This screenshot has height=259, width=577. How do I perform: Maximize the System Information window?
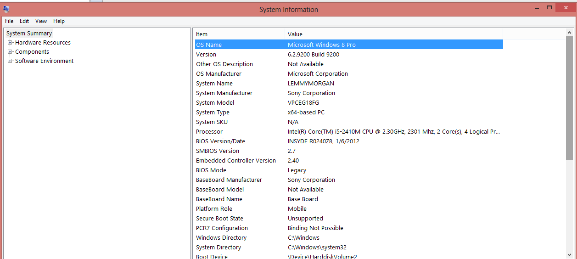[x=549, y=7]
